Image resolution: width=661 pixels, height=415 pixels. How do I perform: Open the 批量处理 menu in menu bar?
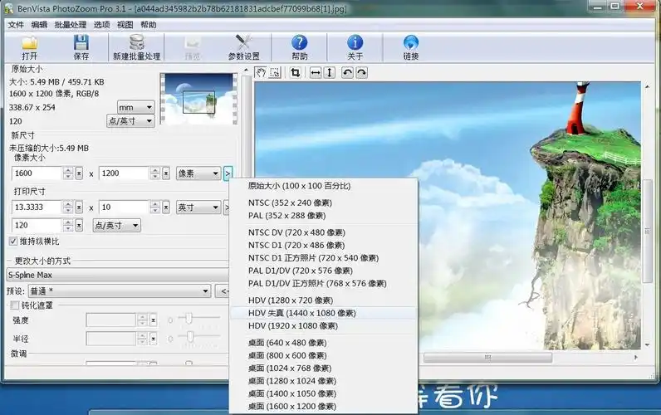pos(70,25)
